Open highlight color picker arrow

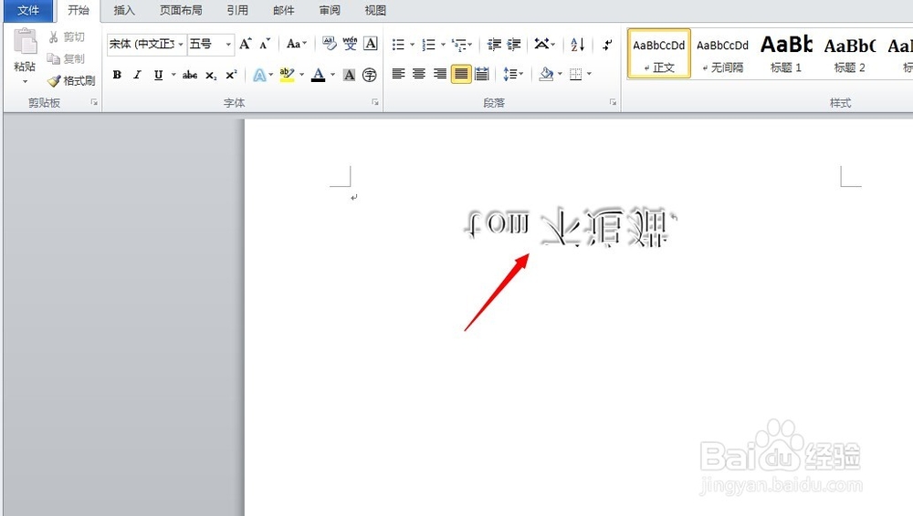(x=301, y=75)
